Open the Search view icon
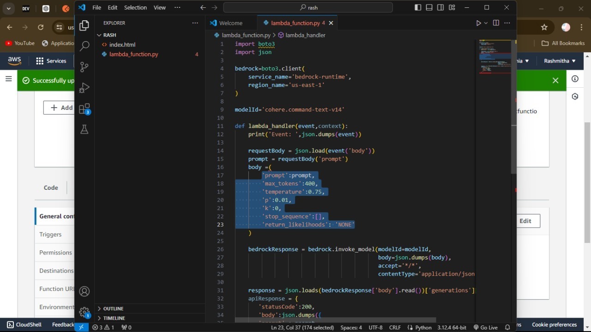 coord(84,46)
